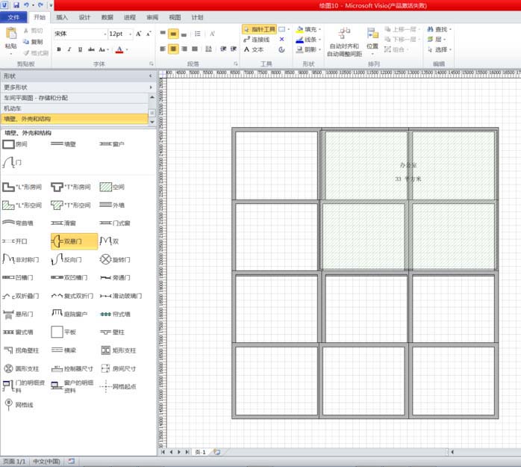Open the Walls, Shell and Structure stencil
Screen dimensions: 521x467
click(75, 119)
